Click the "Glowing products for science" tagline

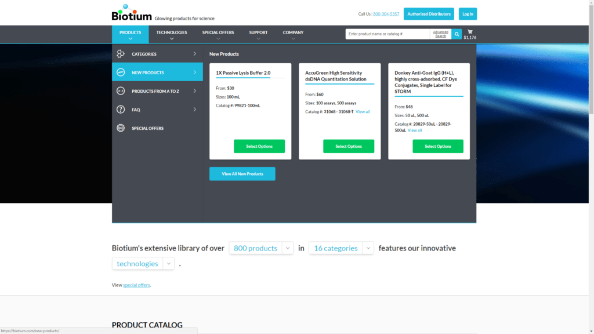tap(184, 19)
